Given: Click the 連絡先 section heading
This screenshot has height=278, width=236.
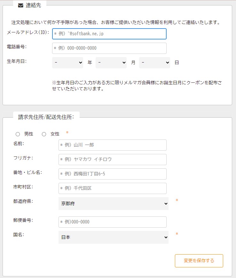Looking at the screenshot, I should (x=33, y=5).
